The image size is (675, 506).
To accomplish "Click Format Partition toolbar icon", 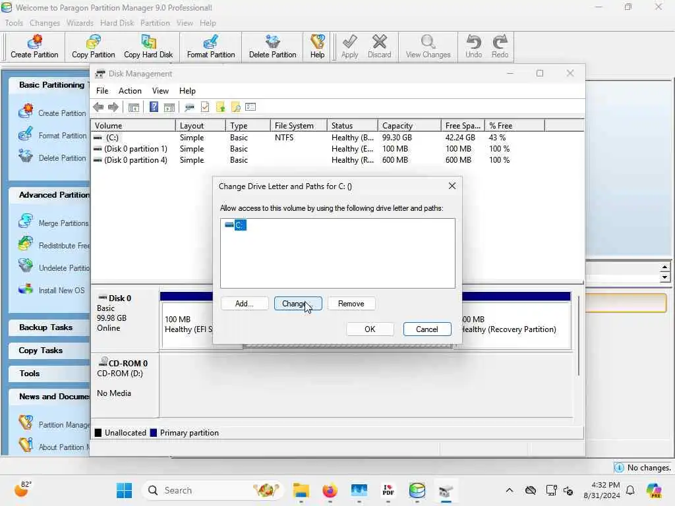I will click(211, 47).
